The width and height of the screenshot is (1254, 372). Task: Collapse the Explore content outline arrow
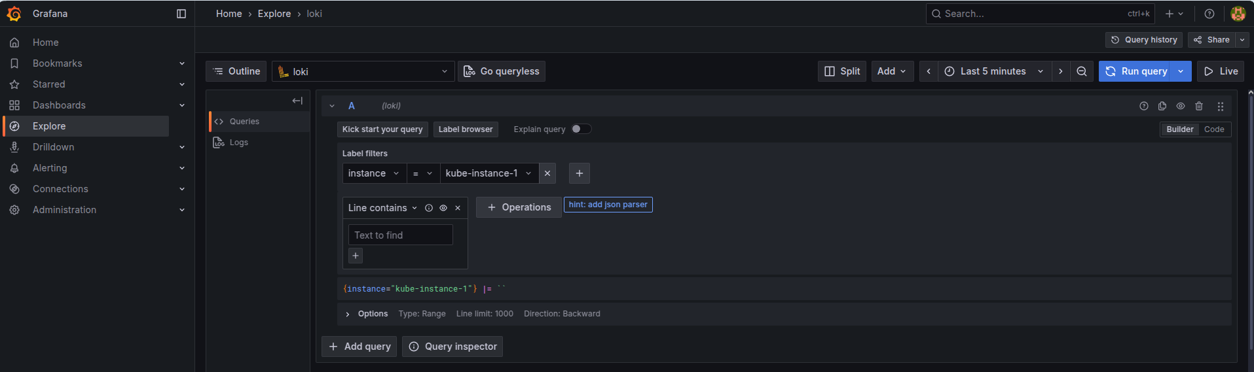[297, 101]
